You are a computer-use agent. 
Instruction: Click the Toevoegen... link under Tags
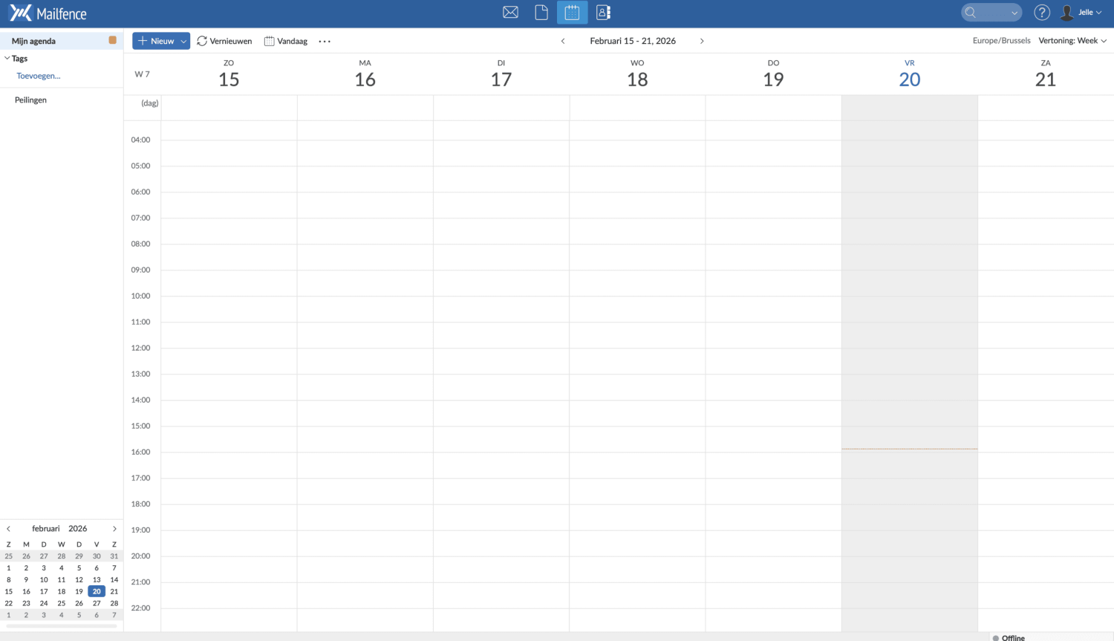coord(39,76)
